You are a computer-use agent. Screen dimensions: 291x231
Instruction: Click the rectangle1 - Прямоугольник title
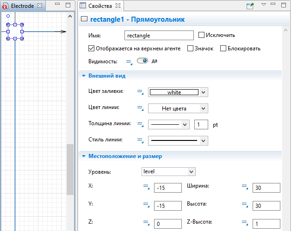click(x=137, y=19)
